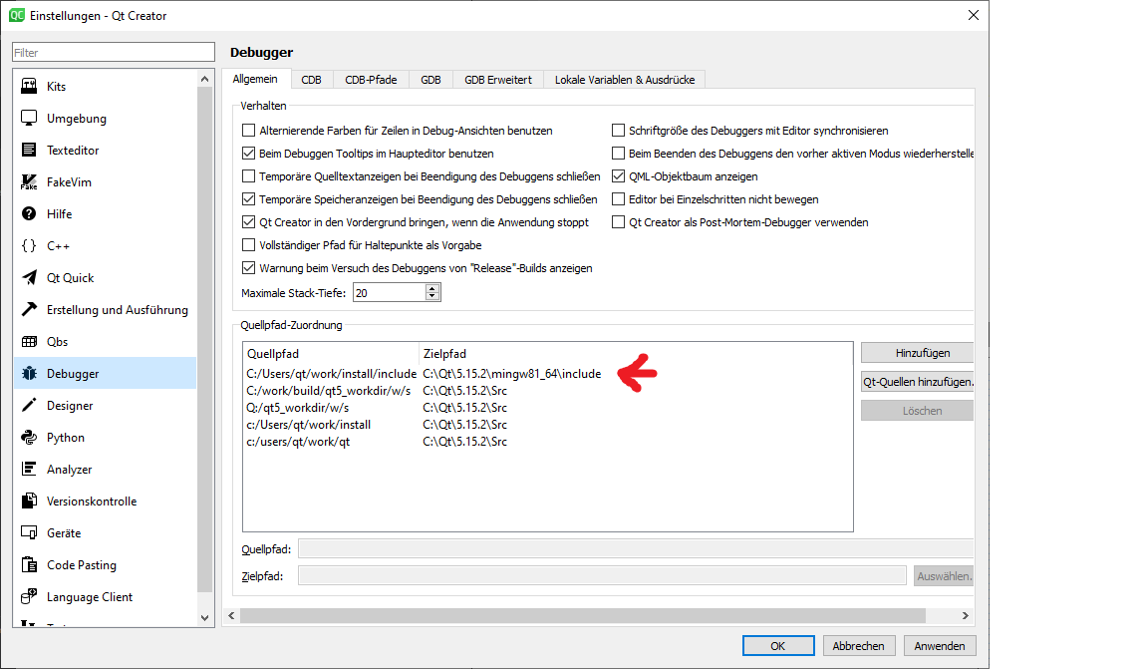This screenshot has height=669, width=1145.
Task: Click the Qt Creator title bar logo
Action: coord(16,15)
